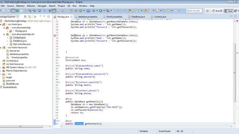Collapse the com.ekumeed.help.ctrl package node
The height and width of the screenshot is (134, 239).
(x=4, y=34)
